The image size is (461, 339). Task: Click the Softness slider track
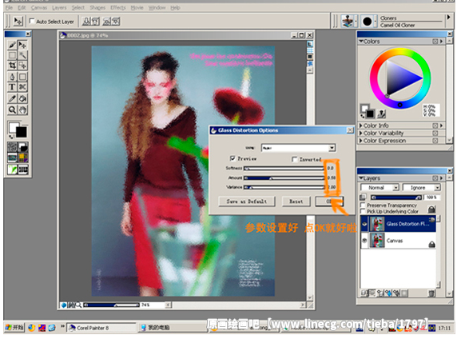pos(284,169)
